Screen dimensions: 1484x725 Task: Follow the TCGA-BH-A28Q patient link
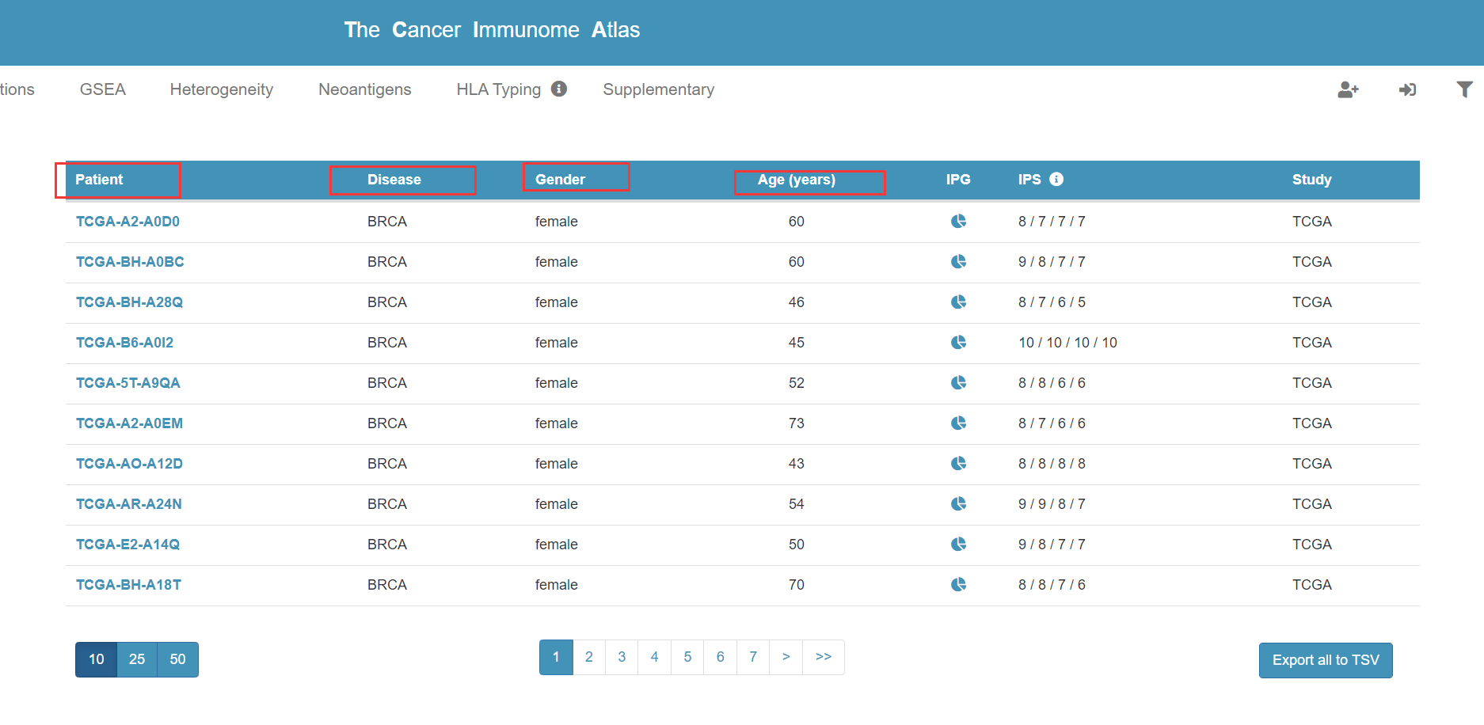(x=129, y=302)
